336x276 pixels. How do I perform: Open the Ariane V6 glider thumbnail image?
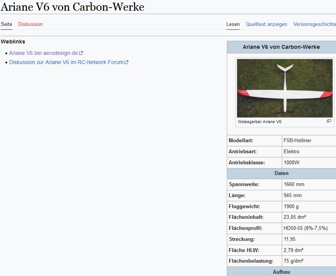[x=284, y=88]
